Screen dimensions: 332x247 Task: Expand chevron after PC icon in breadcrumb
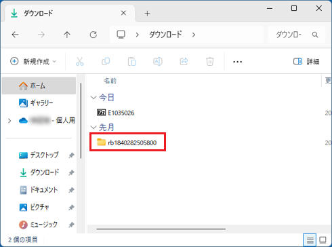(x=137, y=35)
